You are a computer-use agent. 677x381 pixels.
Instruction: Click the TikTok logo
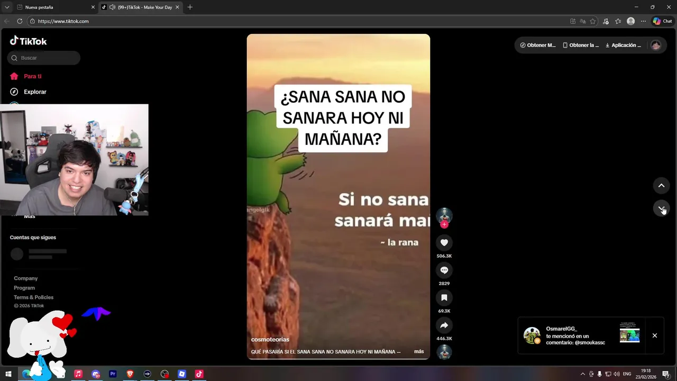[29, 41]
